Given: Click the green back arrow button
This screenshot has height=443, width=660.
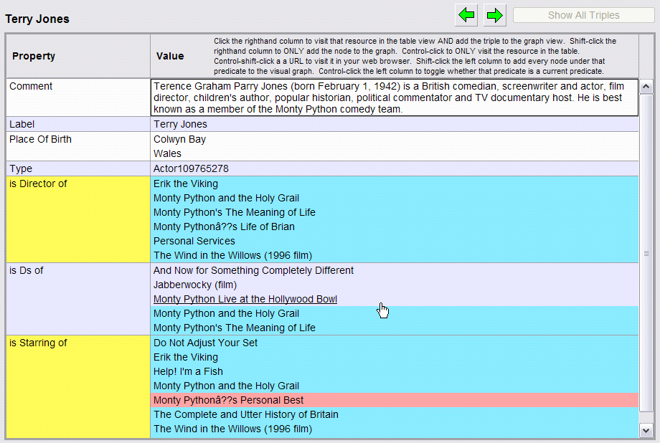Looking at the screenshot, I should [467, 14].
